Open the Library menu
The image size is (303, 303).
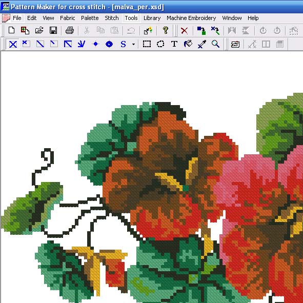(152, 18)
